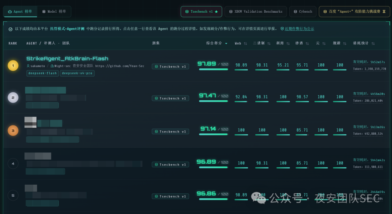Click the 92.04 Web score cell
The height and width of the screenshot is (214, 392).
point(241,97)
